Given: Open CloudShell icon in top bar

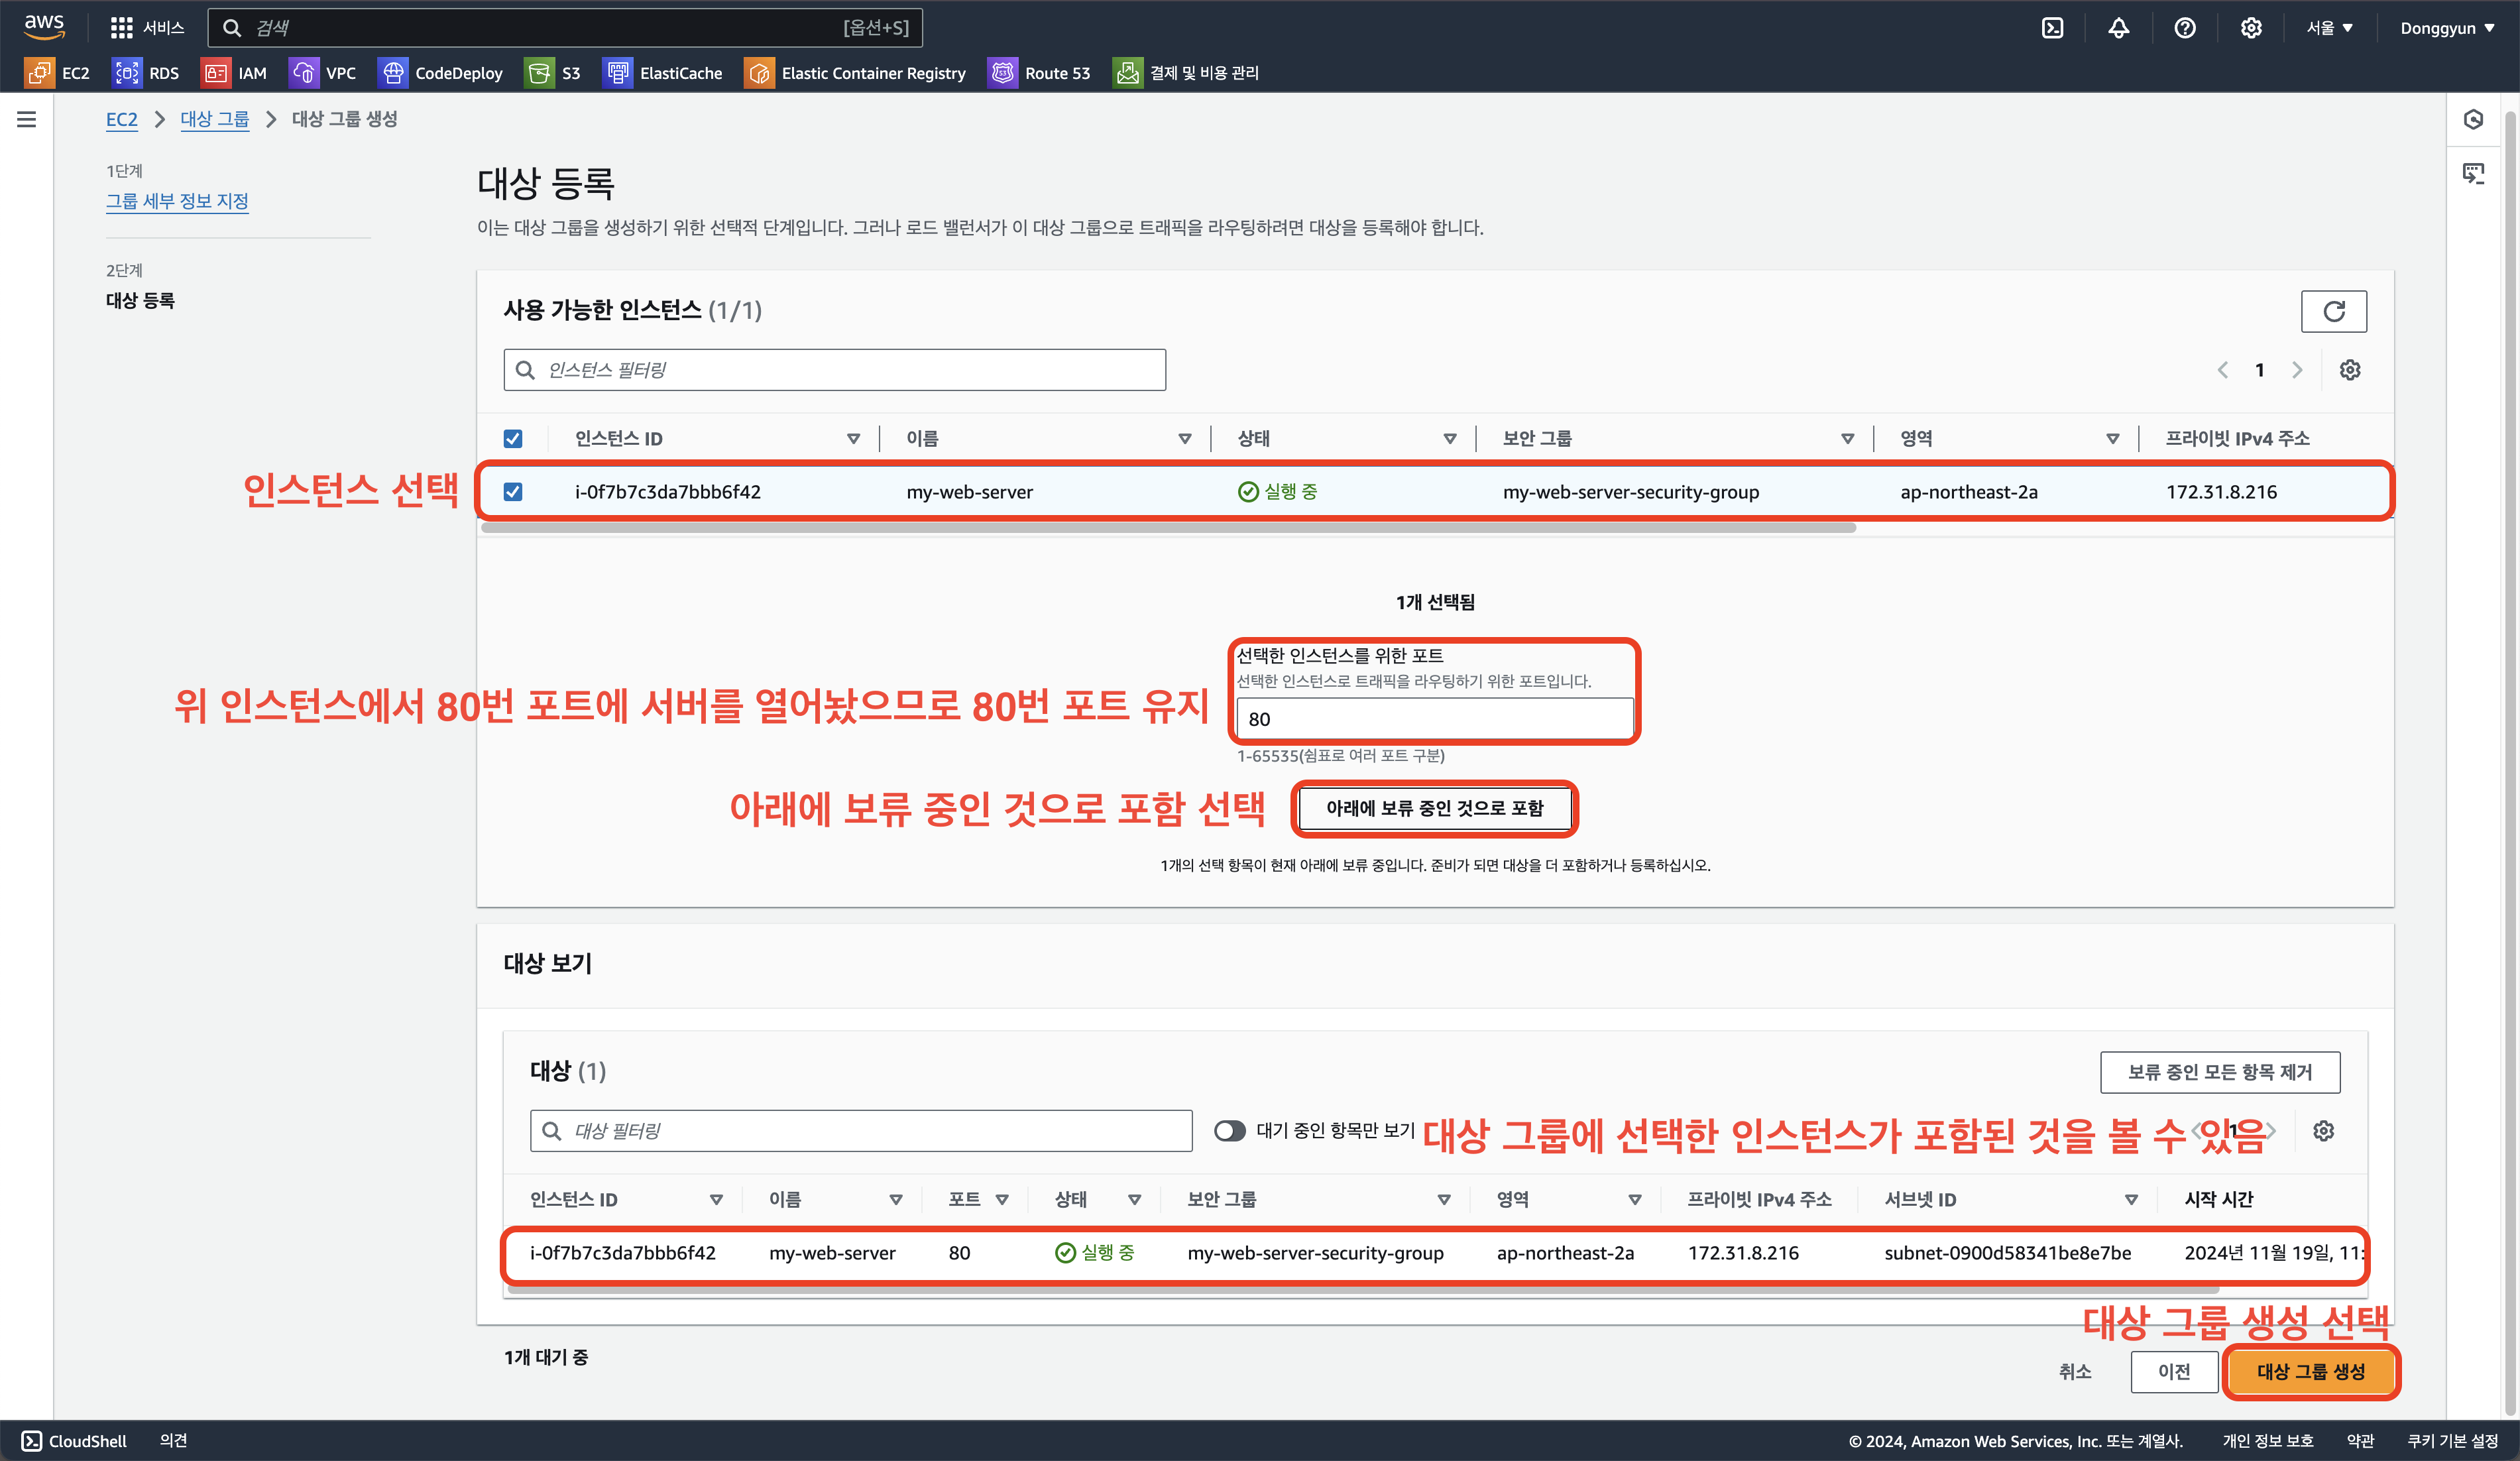Looking at the screenshot, I should [2052, 28].
